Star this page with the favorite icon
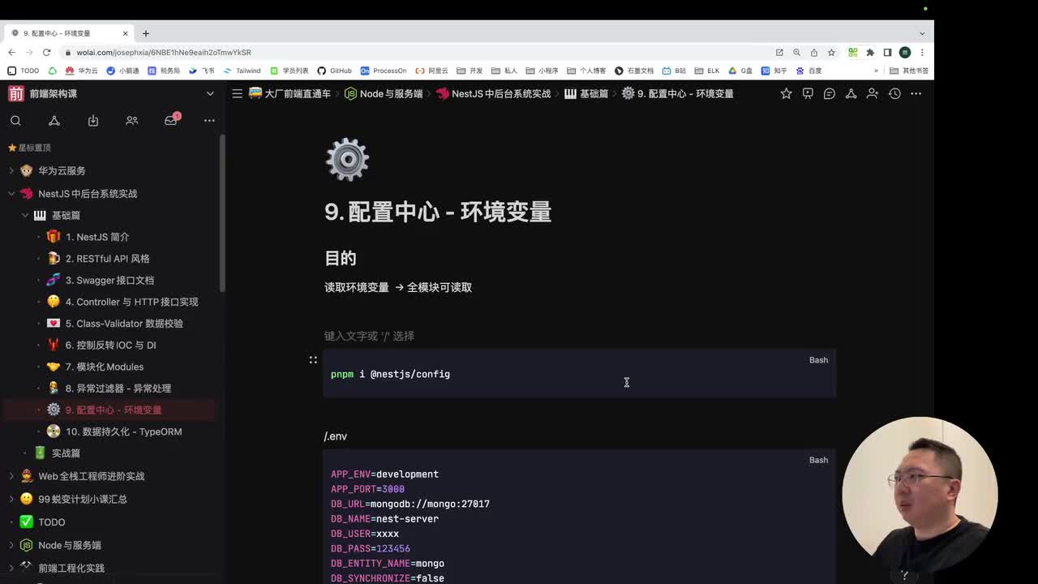The height and width of the screenshot is (584, 1038). [x=786, y=93]
